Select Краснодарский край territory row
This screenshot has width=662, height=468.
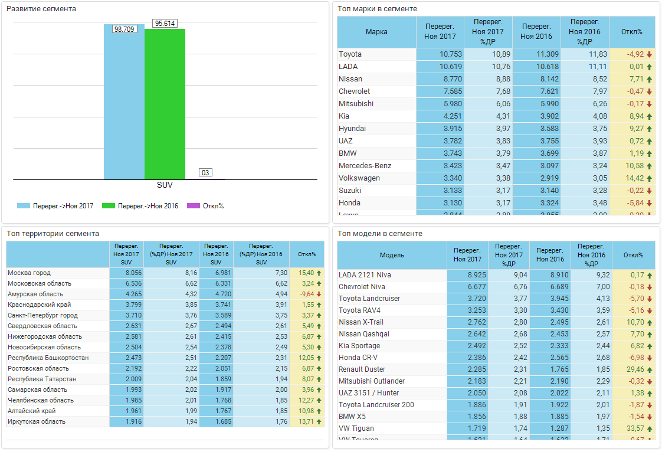[x=165, y=305]
